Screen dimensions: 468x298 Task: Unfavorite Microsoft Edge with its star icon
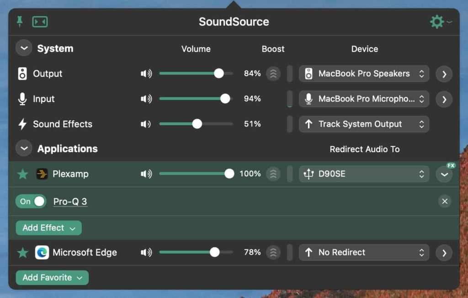[23, 253]
